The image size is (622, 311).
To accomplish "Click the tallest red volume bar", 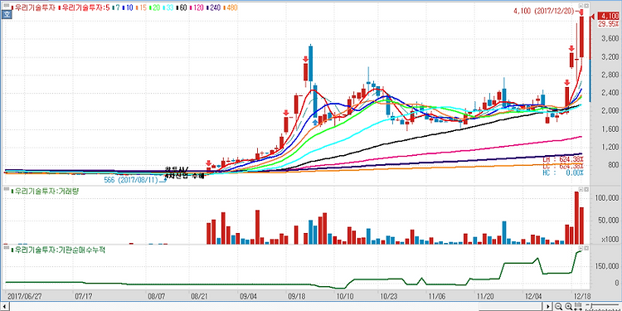I will (576, 218).
